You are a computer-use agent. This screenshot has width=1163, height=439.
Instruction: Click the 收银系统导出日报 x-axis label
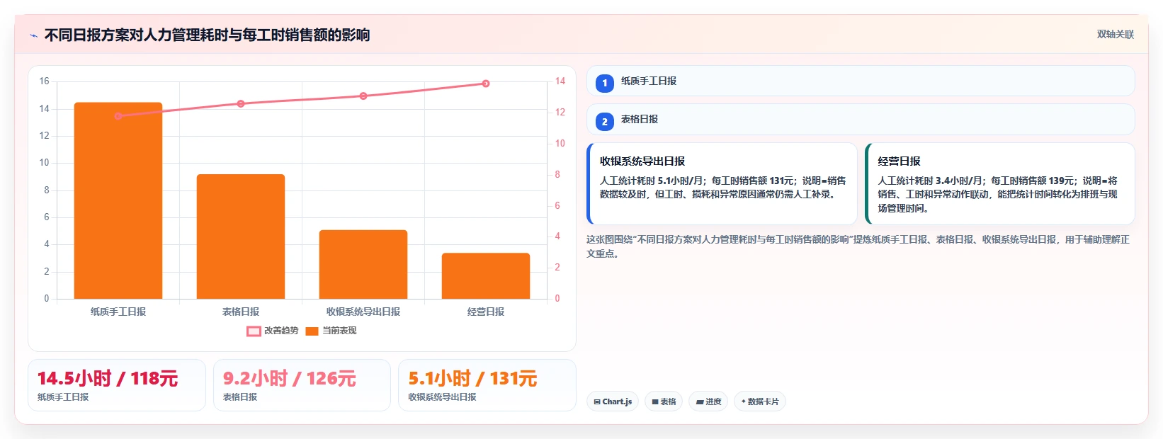click(363, 312)
